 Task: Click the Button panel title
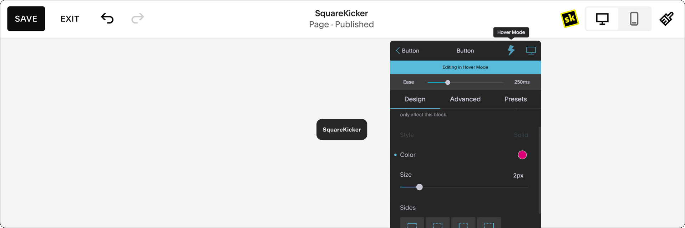click(x=465, y=51)
